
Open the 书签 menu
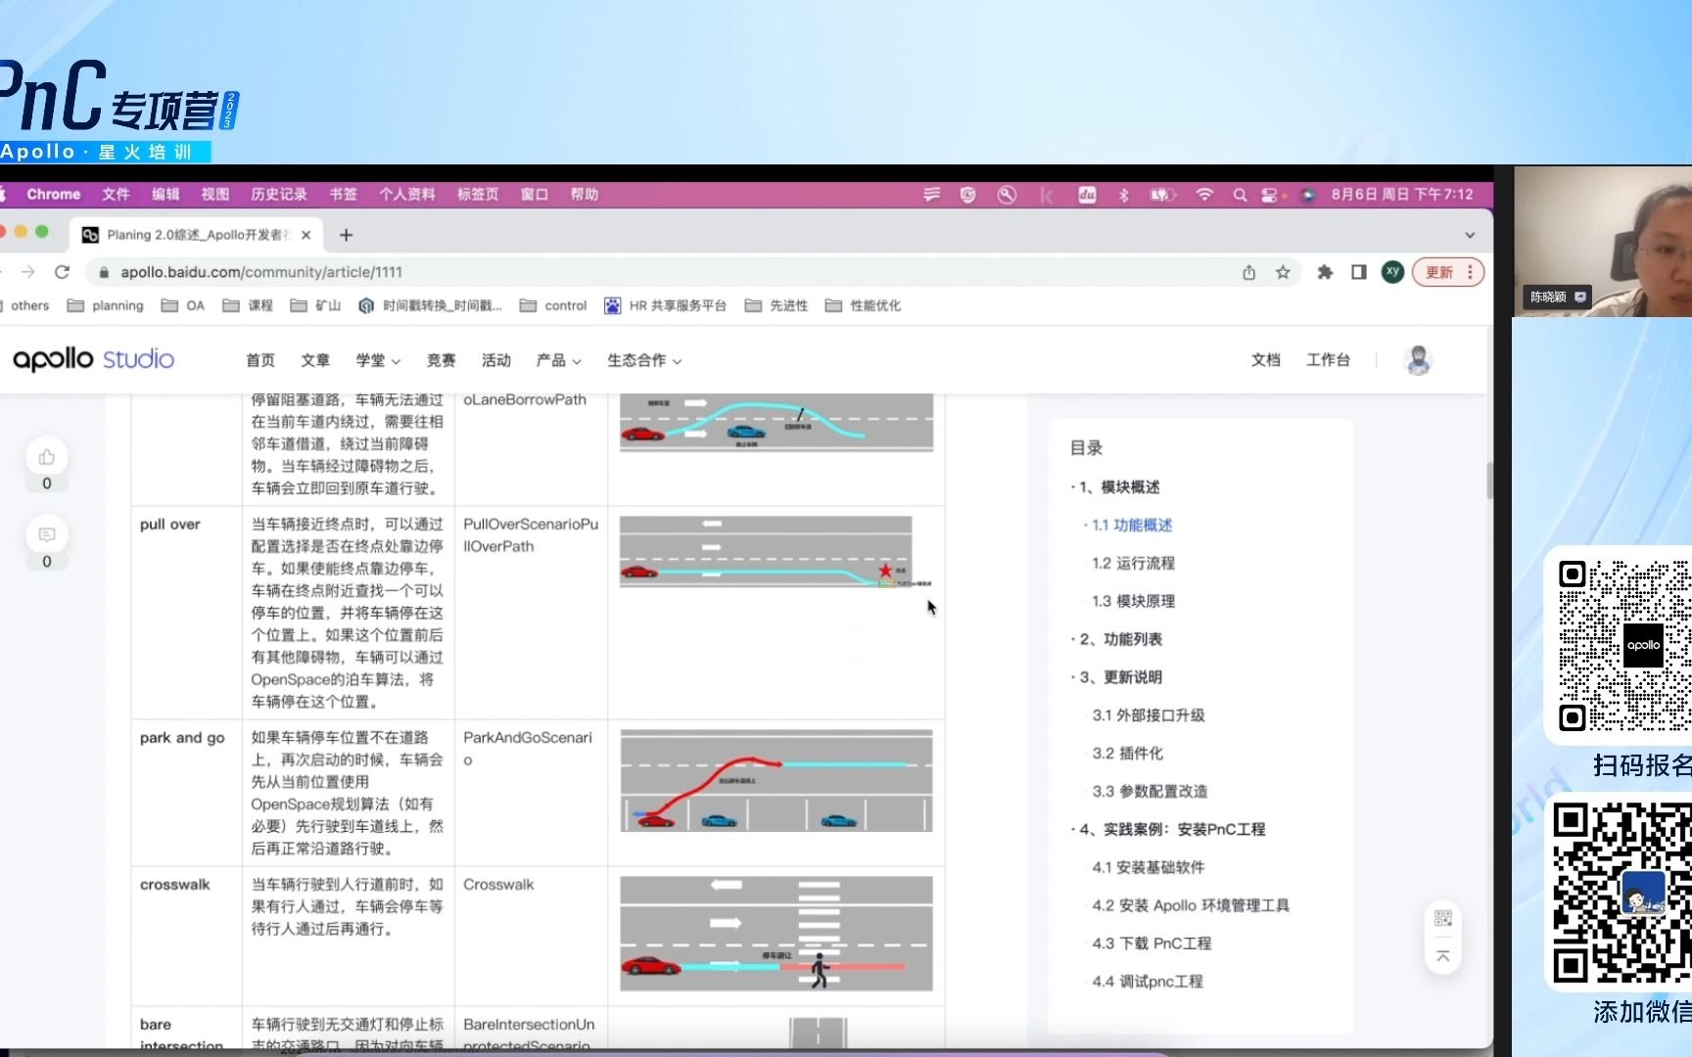343,195
